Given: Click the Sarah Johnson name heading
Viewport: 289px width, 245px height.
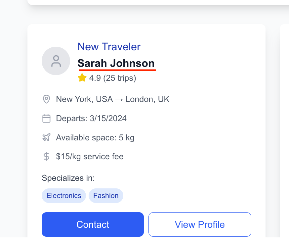Looking at the screenshot, I should (x=116, y=63).
